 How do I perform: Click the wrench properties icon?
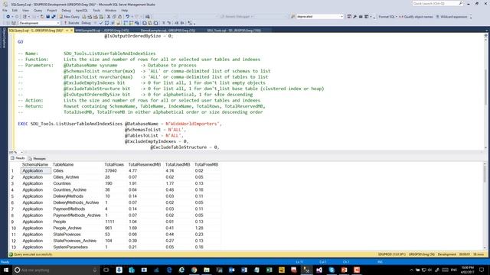(x=355, y=17)
